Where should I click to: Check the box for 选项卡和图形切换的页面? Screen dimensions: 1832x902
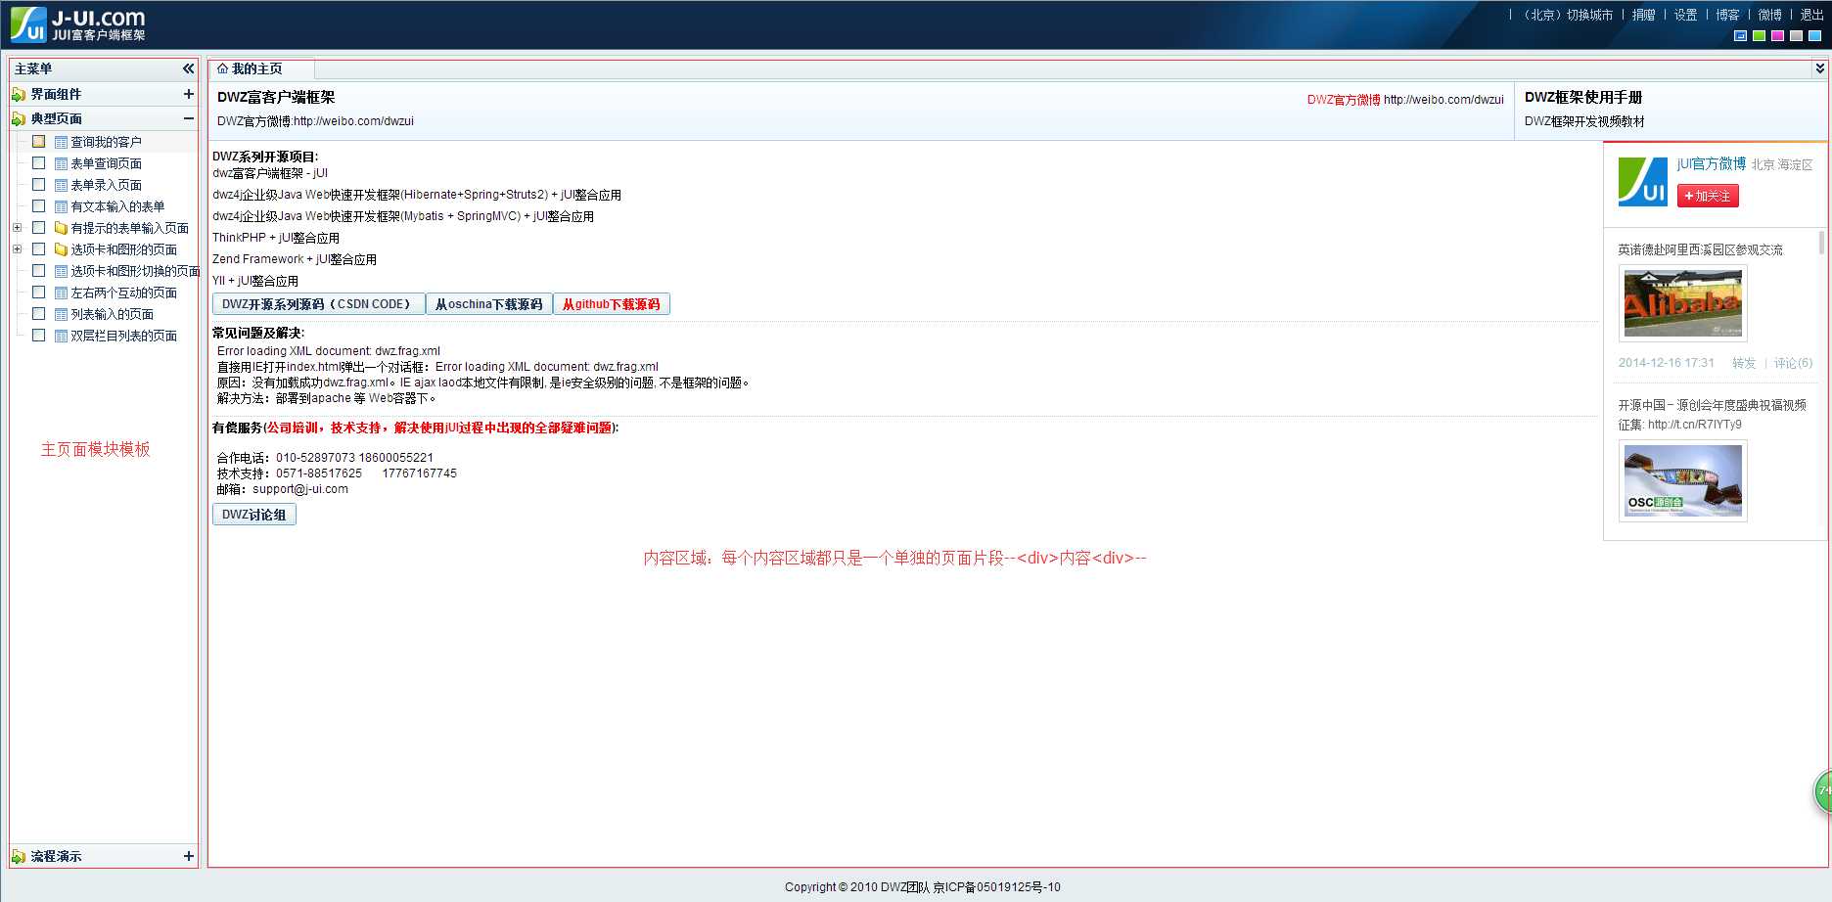[x=39, y=271]
